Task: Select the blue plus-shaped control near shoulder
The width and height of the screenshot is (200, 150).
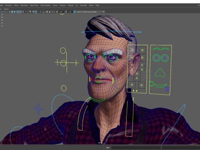Action: [38, 109]
